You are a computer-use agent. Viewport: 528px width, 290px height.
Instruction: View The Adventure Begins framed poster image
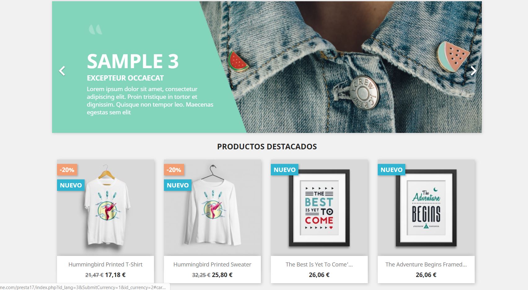426,208
